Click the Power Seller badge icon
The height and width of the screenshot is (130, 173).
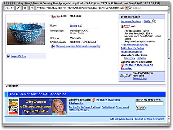coord(125,26)
